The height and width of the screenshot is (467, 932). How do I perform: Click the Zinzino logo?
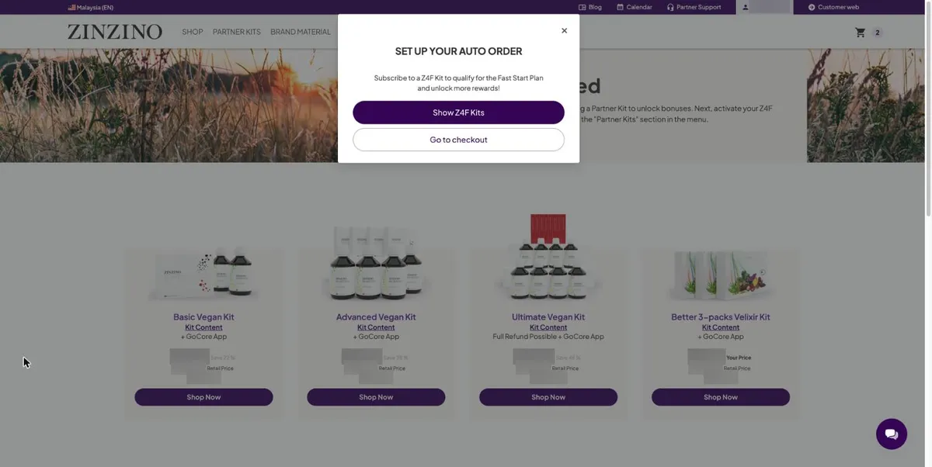point(115,32)
